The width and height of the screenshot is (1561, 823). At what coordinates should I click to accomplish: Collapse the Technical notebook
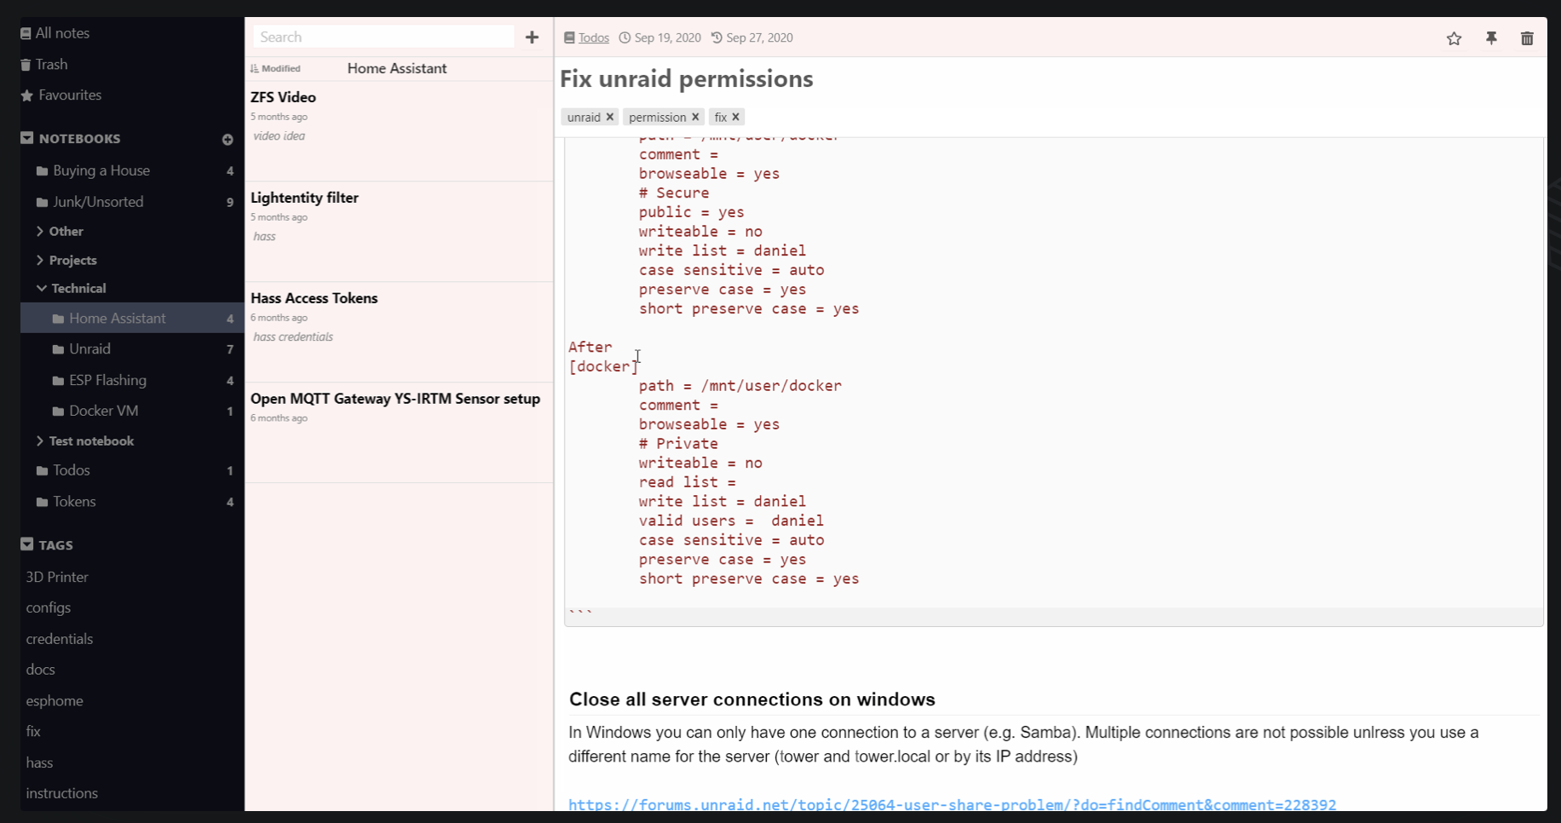(39, 288)
